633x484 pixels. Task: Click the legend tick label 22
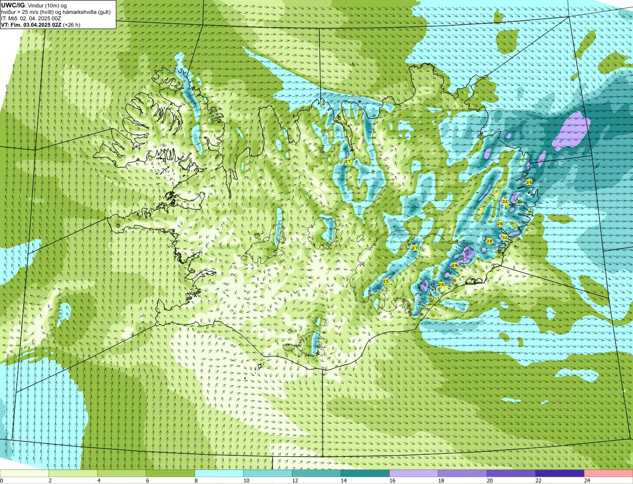click(539, 481)
